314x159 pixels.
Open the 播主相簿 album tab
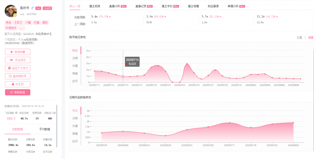pos(193,6)
